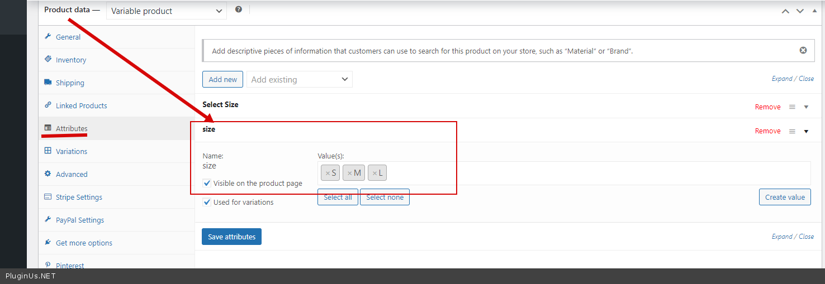Screen dimensions: 825x284
Task: Remove the S size value tag
Action: click(x=328, y=174)
